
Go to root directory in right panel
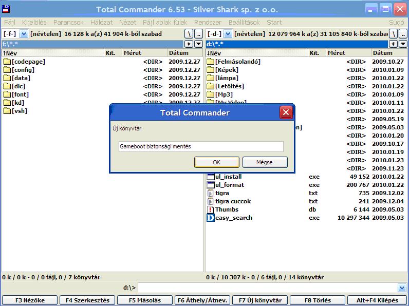pos(393,34)
